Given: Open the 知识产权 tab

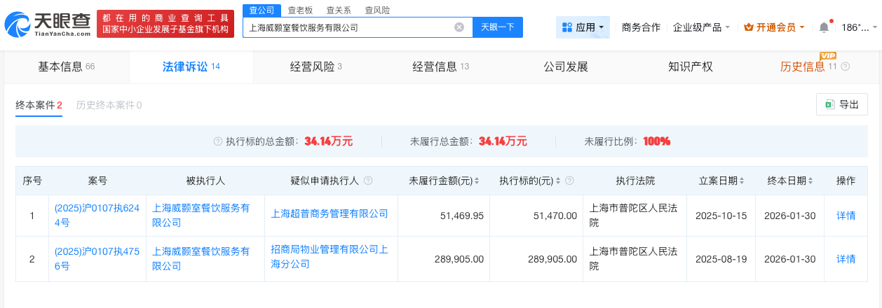Looking at the screenshot, I should [691, 66].
